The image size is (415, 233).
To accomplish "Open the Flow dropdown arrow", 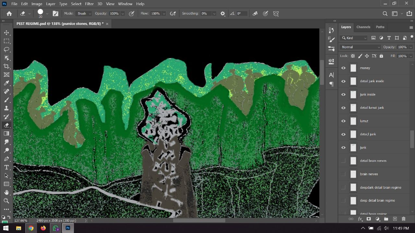I will 164,14.
